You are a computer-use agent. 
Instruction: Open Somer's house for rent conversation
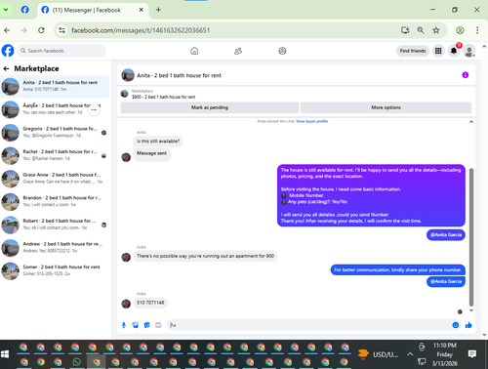[x=55, y=271]
